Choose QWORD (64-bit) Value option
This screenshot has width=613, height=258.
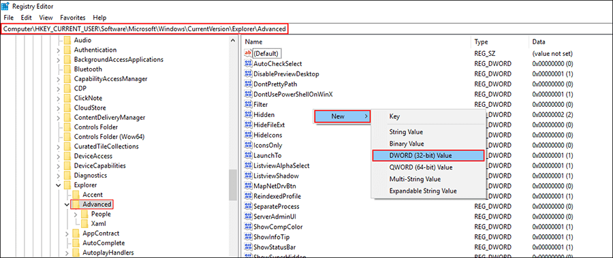[428, 167]
